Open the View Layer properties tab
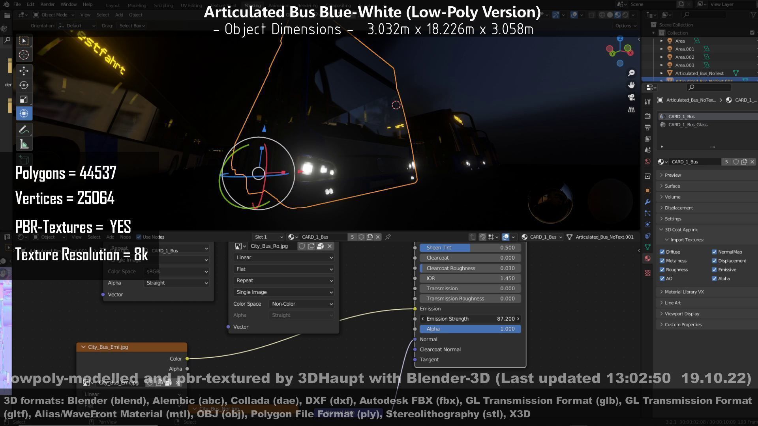 [x=647, y=139]
